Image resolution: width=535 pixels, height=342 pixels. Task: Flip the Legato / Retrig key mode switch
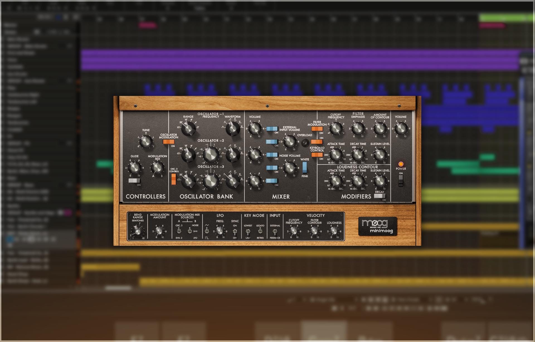click(260, 231)
